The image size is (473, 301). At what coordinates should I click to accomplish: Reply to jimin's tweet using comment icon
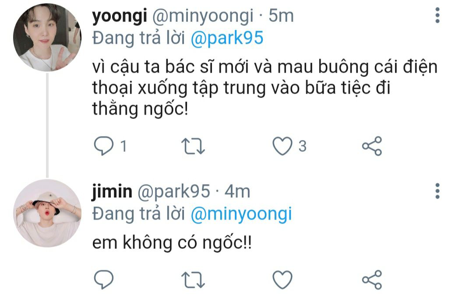[x=103, y=280]
